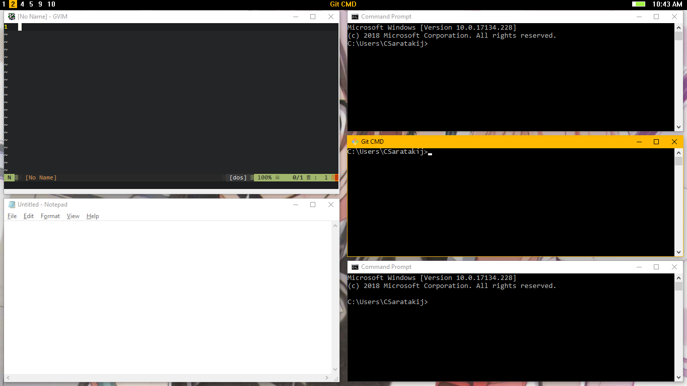Click the bottom Command Prompt scrollbar thumb
This screenshot has width=687, height=386.
(x=679, y=286)
